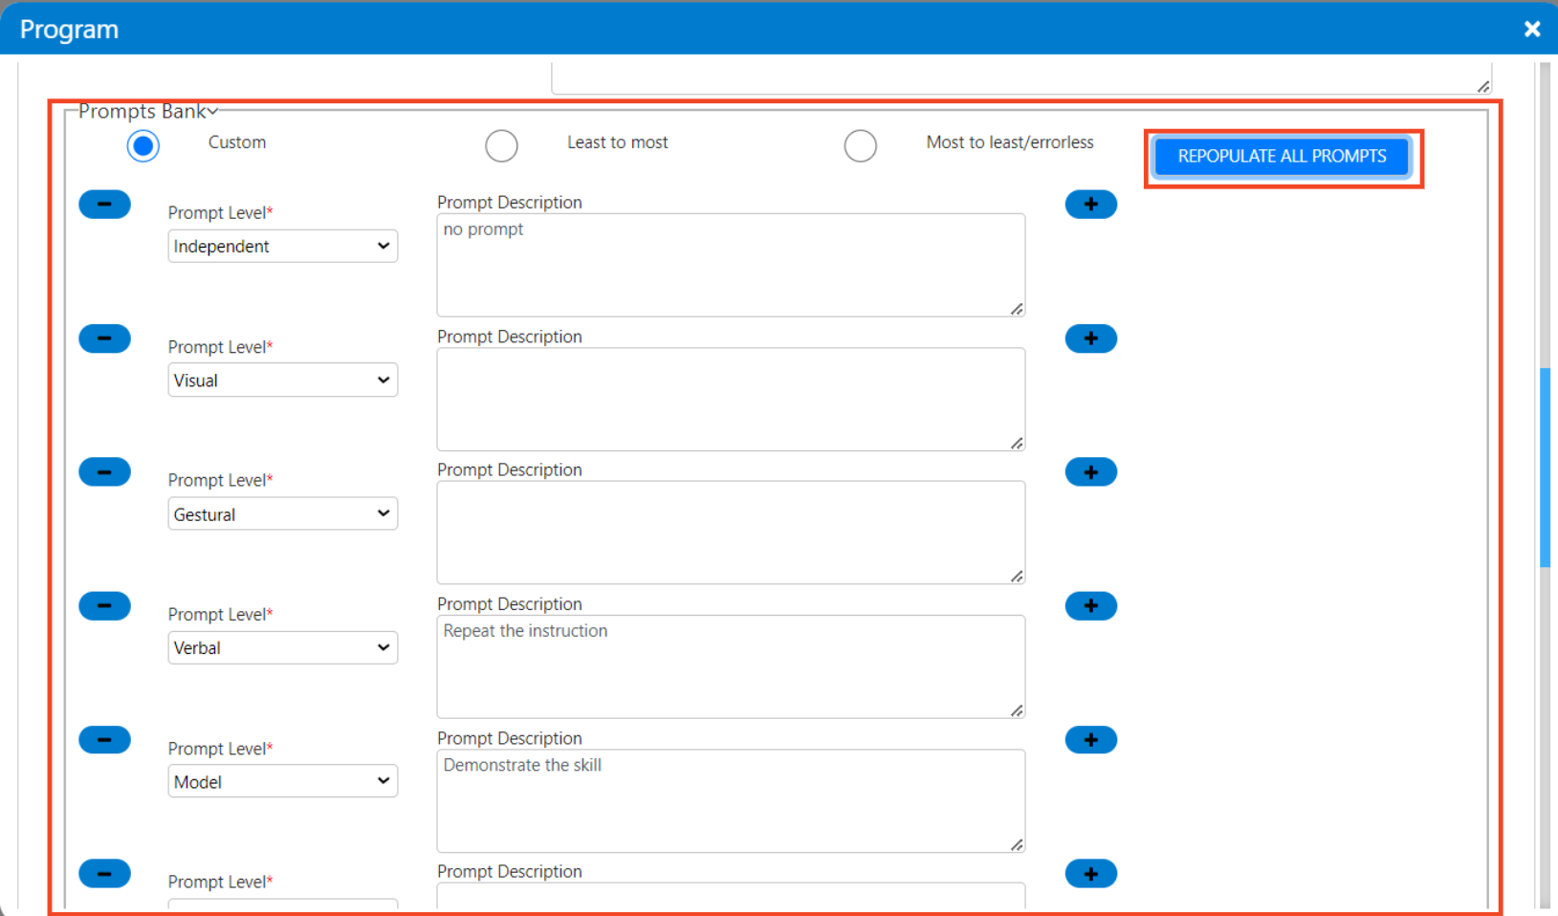Add a prompt after the Independent row
The height and width of the screenshot is (916, 1558).
point(1090,205)
